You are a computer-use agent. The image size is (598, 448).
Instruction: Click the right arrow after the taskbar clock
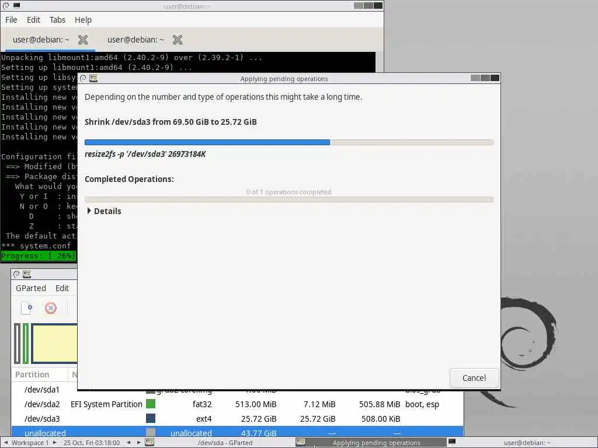(139, 443)
